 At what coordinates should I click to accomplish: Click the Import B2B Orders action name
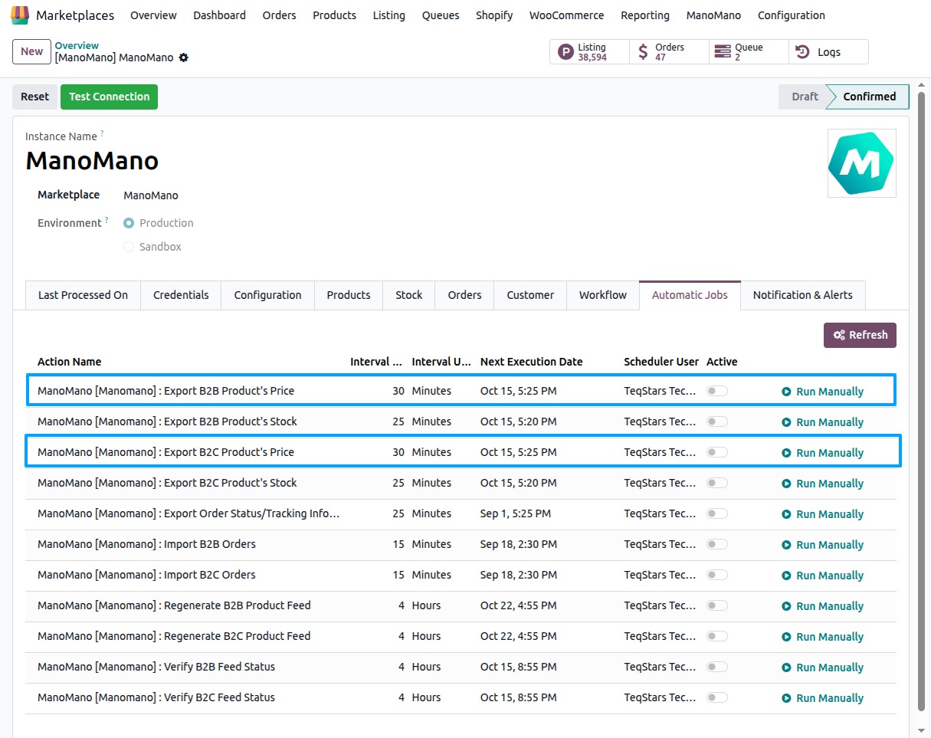[x=146, y=544]
